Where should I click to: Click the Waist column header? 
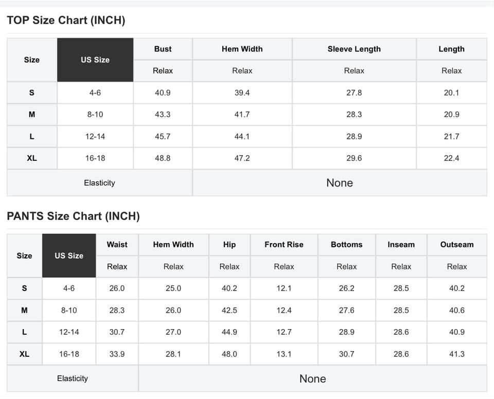tap(117, 245)
